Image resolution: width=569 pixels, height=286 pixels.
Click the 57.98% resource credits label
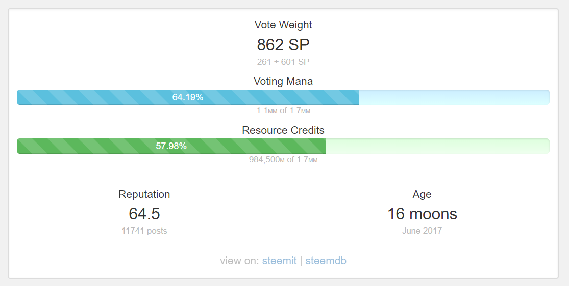tap(171, 146)
